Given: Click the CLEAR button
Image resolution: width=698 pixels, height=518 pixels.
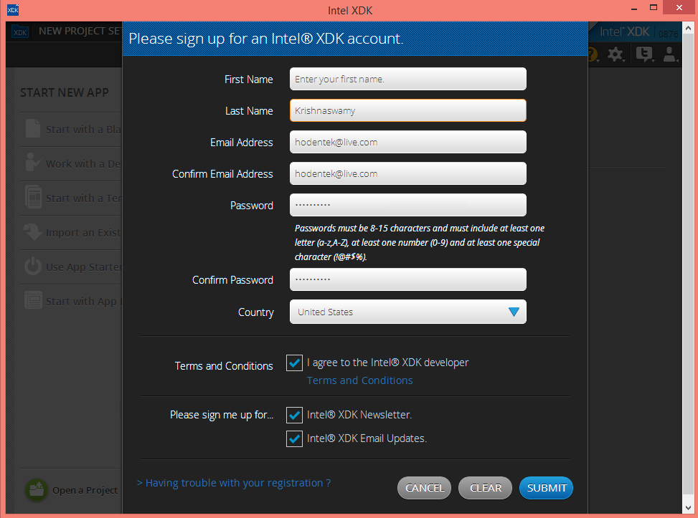Looking at the screenshot, I should click(x=485, y=488).
